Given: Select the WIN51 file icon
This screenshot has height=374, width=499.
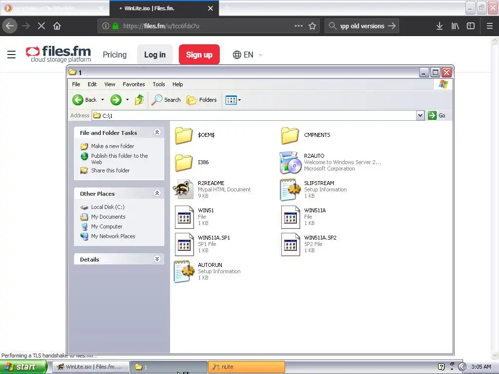Looking at the screenshot, I should (184, 217).
